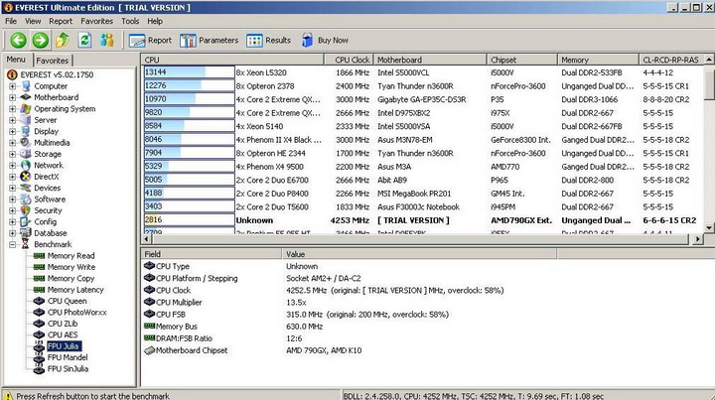Expand the Multimedia tree node
The width and height of the screenshot is (715, 400).
[12, 143]
